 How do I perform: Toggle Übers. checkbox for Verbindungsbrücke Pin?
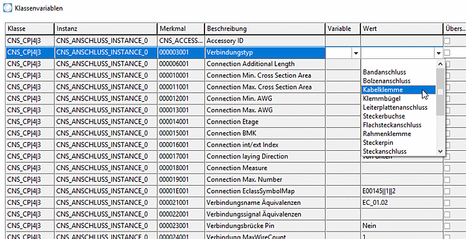coord(447,226)
